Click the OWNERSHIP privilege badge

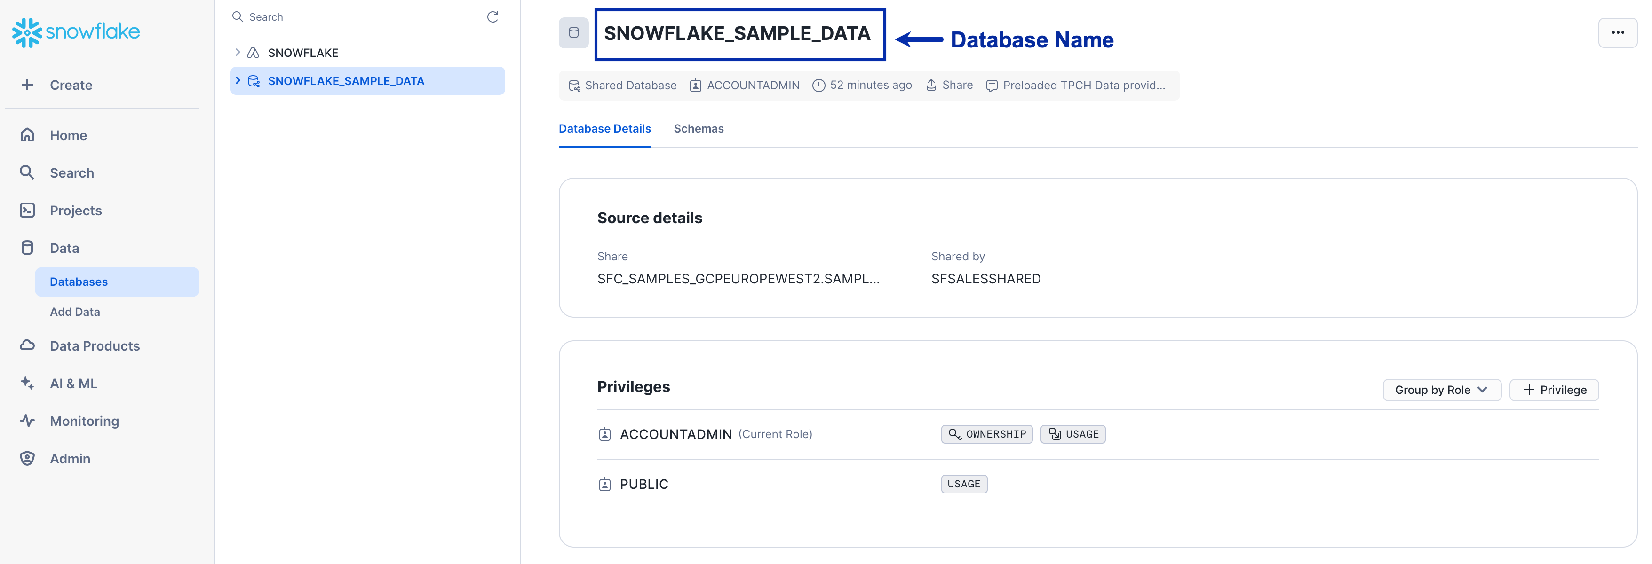986,434
